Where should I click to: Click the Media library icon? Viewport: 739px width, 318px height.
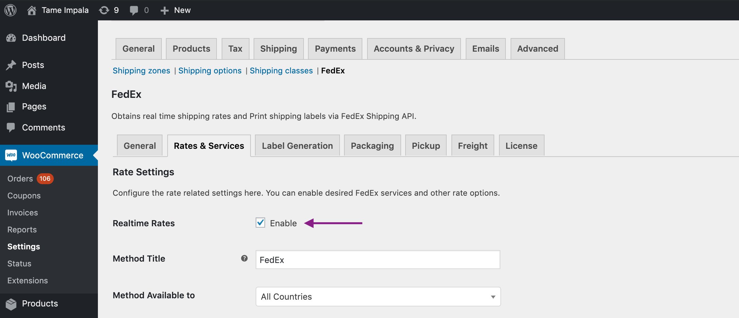click(x=11, y=86)
